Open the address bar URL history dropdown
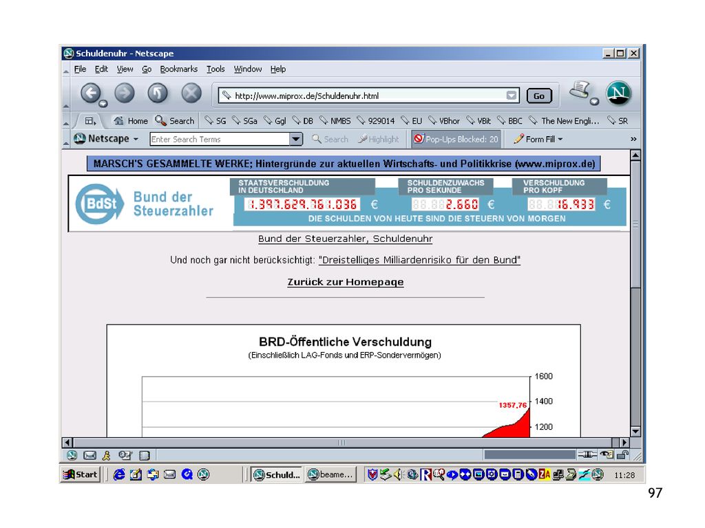705x528 pixels. (512, 95)
